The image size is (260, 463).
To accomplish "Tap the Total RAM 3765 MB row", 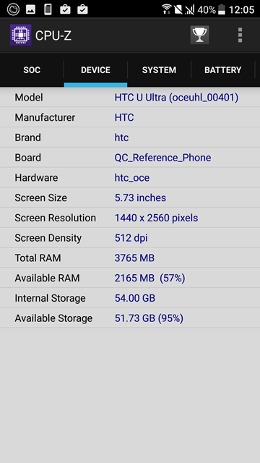I will 130,258.
